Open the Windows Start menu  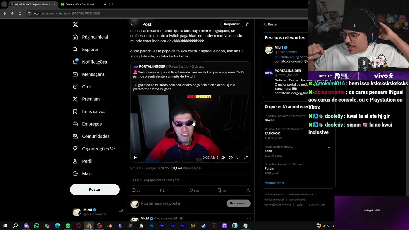coord(5,226)
